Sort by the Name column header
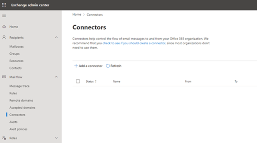 click(x=117, y=82)
